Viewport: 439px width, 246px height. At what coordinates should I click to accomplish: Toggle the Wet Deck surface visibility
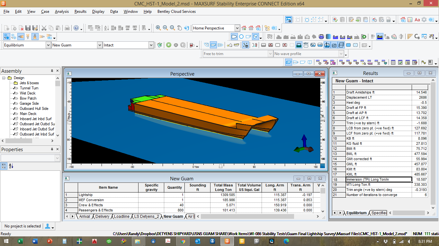pyautogui.click(x=15, y=93)
